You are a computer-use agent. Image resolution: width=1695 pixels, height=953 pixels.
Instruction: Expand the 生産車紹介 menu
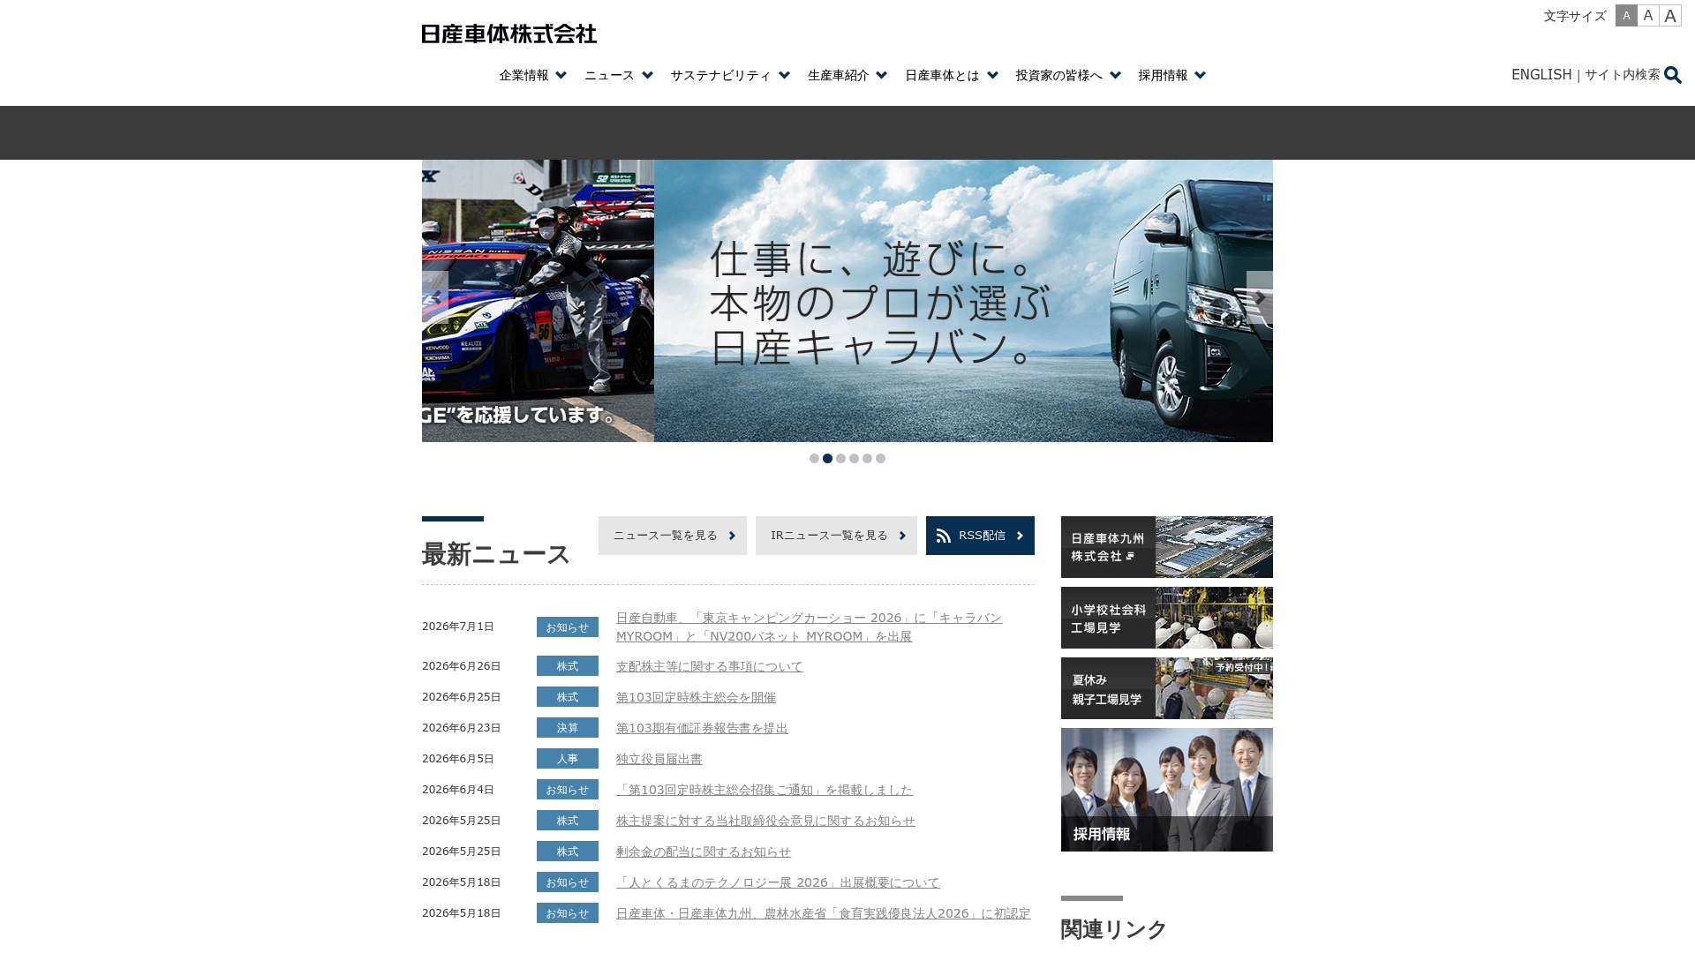[847, 75]
